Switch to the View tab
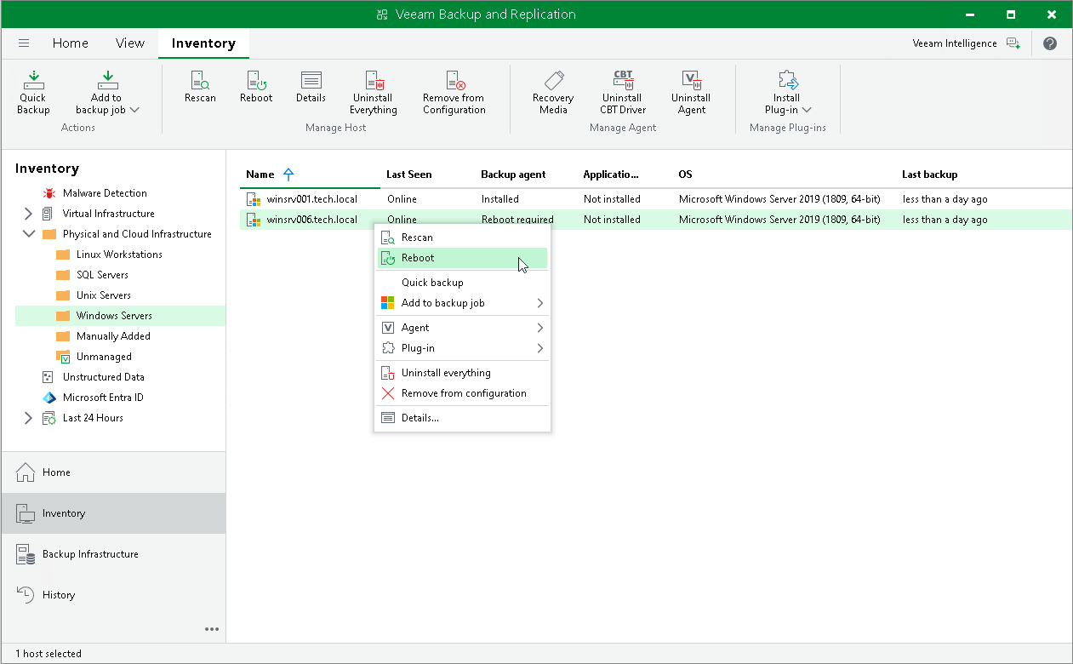This screenshot has width=1073, height=664. pyautogui.click(x=130, y=43)
